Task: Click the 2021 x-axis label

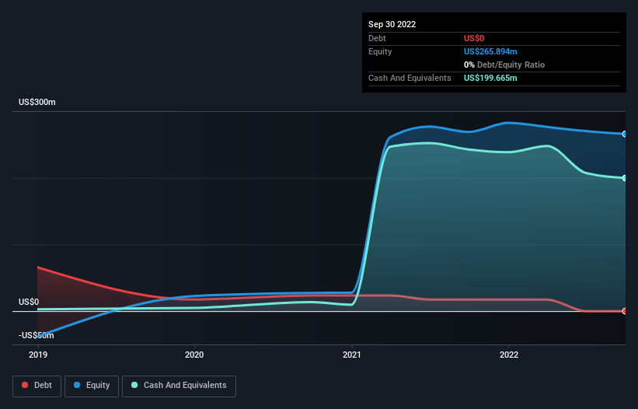Action: [x=352, y=355]
